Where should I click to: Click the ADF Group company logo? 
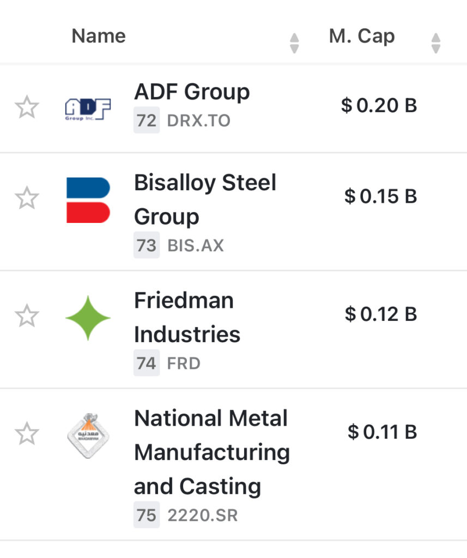[x=88, y=108]
